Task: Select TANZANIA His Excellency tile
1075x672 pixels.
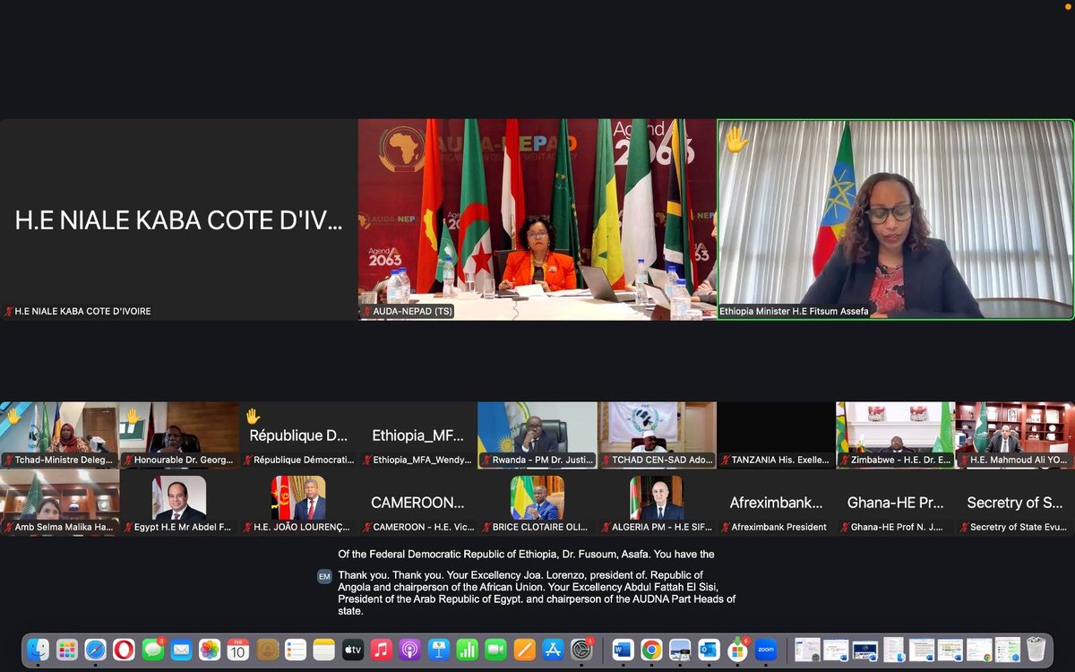Action: (x=777, y=435)
